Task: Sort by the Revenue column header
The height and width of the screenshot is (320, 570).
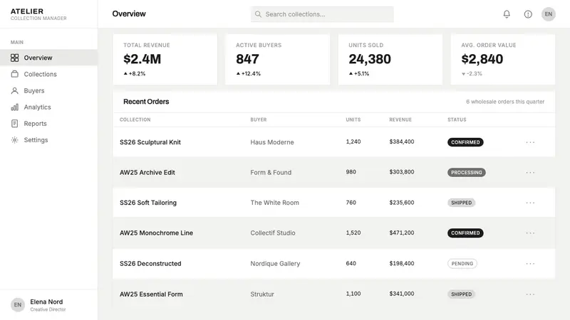Action: click(400, 119)
